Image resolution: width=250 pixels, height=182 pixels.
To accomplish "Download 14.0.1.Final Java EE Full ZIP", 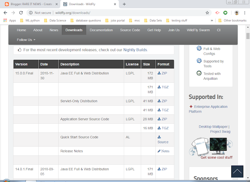I will (162, 169).
